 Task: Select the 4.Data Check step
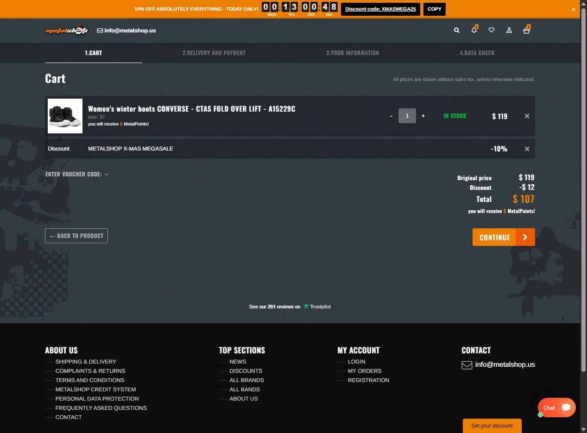pyautogui.click(x=477, y=53)
